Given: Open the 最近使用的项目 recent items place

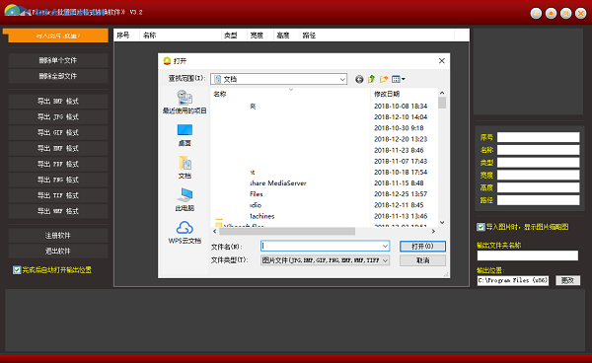Looking at the screenshot, I should (x=185, y=102).
